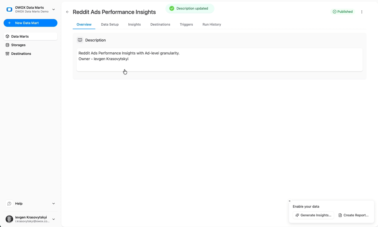This screenshot has height=227, width=378.
Task: Click the Generate Insights sparkle icon
Action: 297,215
